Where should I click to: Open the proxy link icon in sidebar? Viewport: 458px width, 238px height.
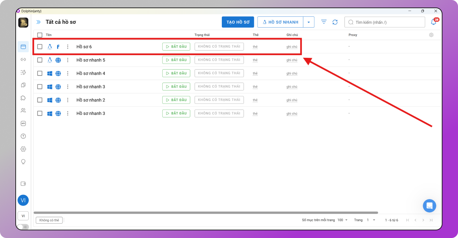pyautogui.click(x=23, y=59)
